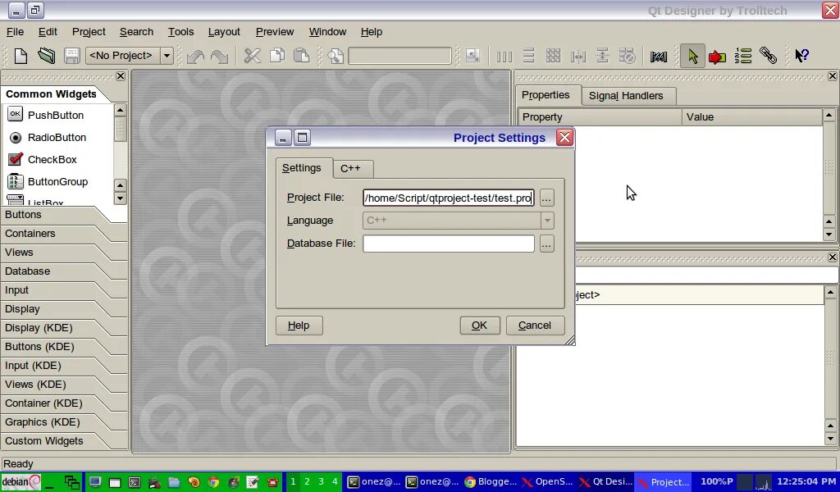The height and width of the screenshot is (492, 840).
Task: Browse for Database File with ellipsis button
Action: click(546, 244)
